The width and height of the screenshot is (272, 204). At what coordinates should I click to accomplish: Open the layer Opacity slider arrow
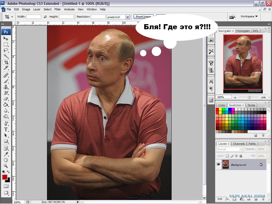tap(267, 149)
